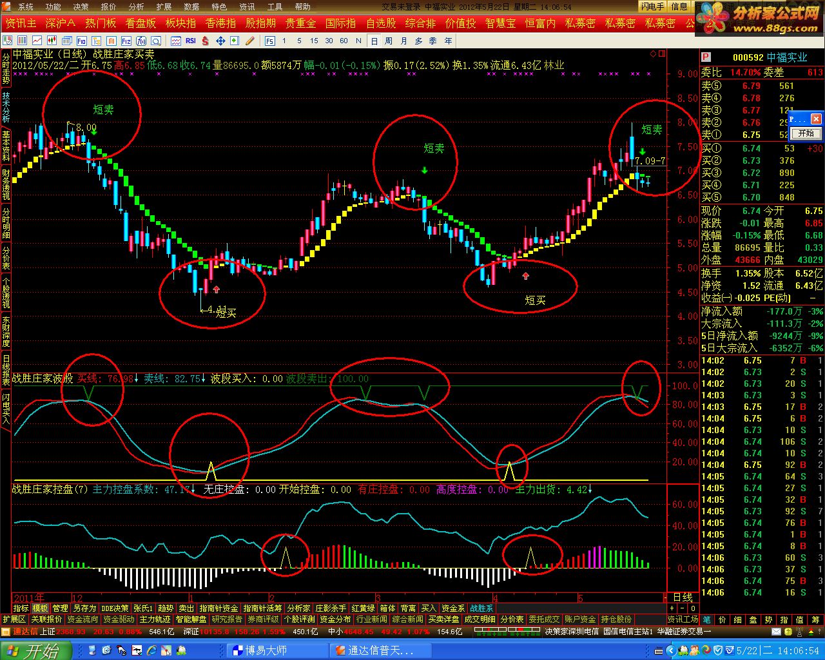The image size is (825, 660).
Task: Select the 庄影杀手 indicator tab
Action: [331, 608]
